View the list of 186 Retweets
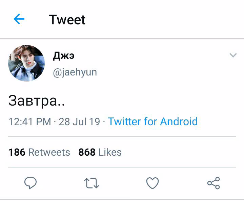244x201 pixels. pyautogui.click(x=39, y=152)
